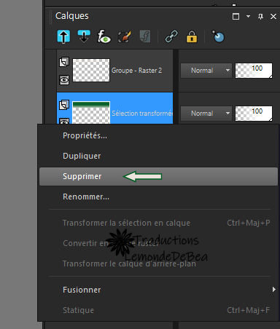Select the Sélection transformée layer name
This screenshot has width=280, height=329.
pyautogui.click(x=142, y=114)
